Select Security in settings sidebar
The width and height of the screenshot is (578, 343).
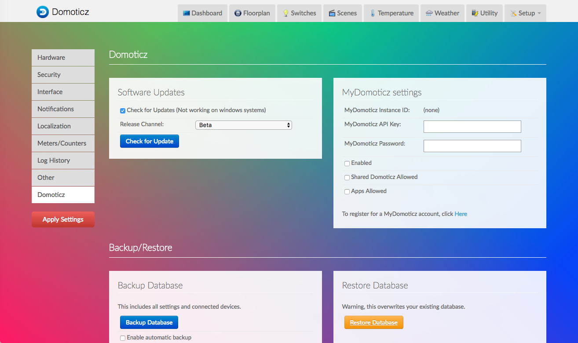point(63,75)
